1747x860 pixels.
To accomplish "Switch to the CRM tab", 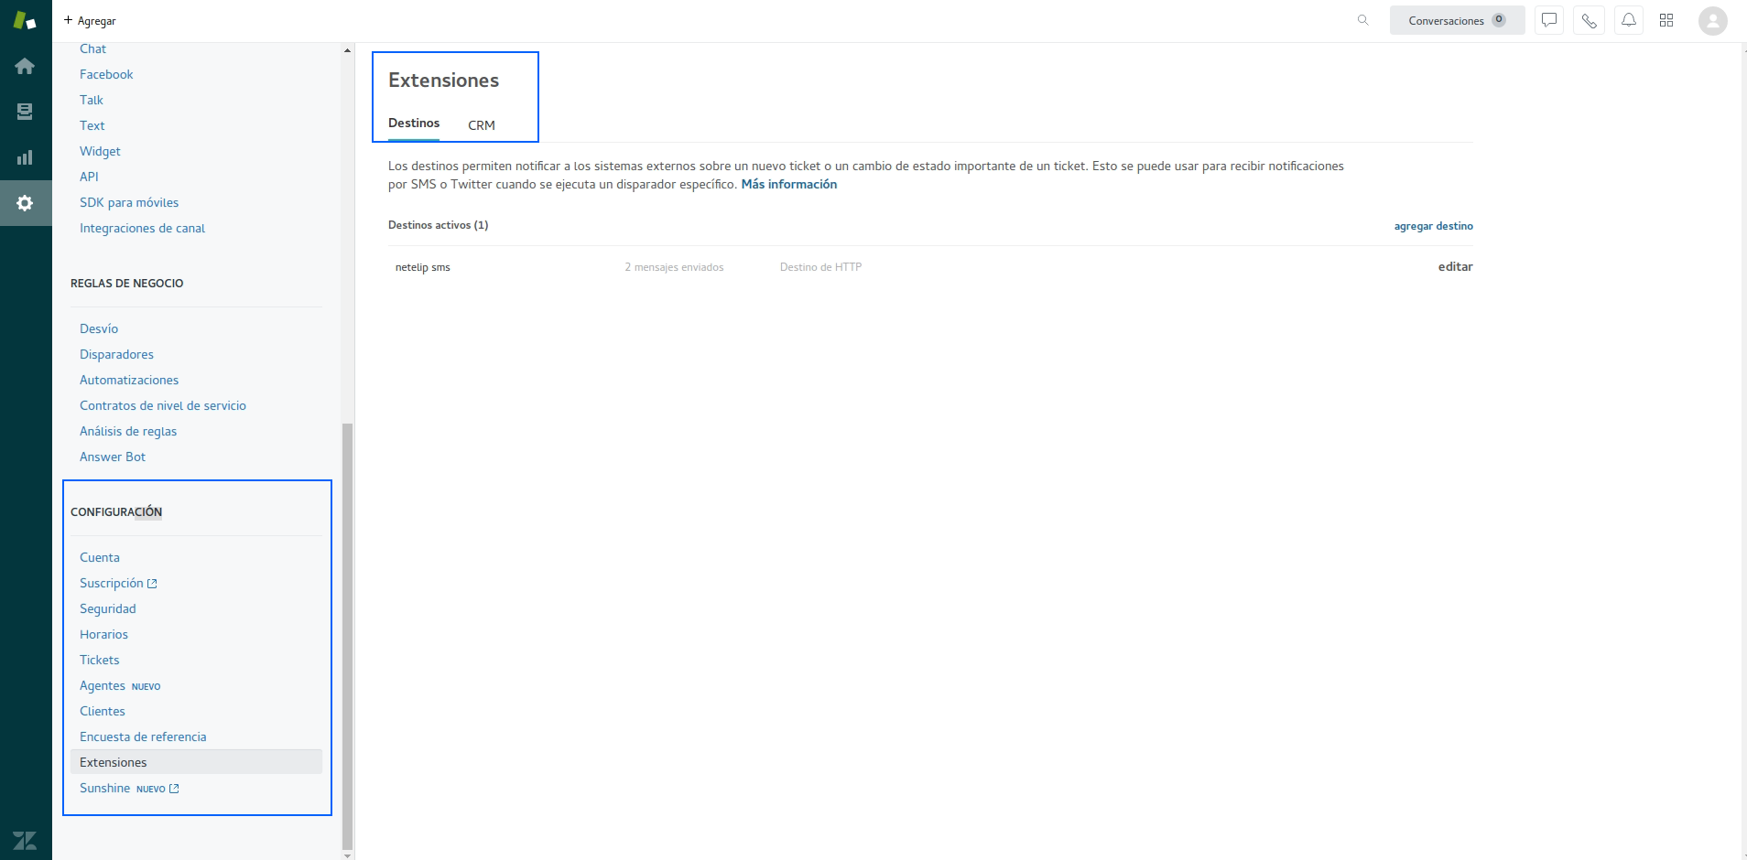I will 482,125.
